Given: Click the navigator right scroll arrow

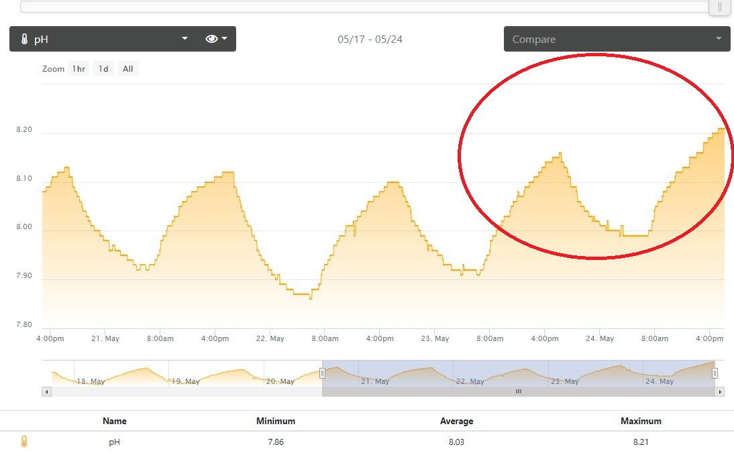Looking at the screenshot, I should click(x=721, y=391).
